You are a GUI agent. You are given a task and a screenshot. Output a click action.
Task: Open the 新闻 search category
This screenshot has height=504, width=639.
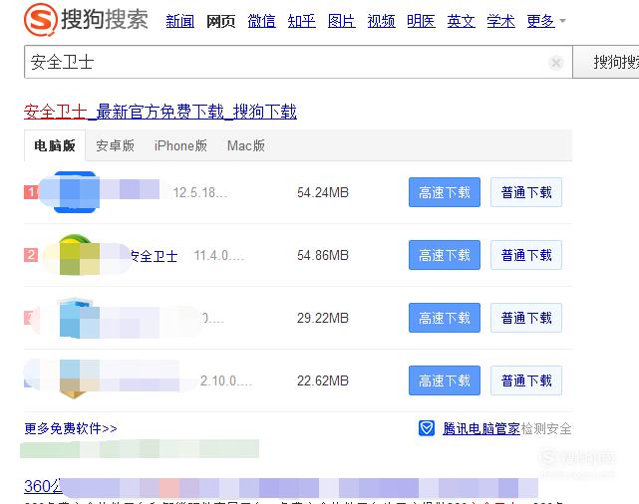(x=180, y=21)
